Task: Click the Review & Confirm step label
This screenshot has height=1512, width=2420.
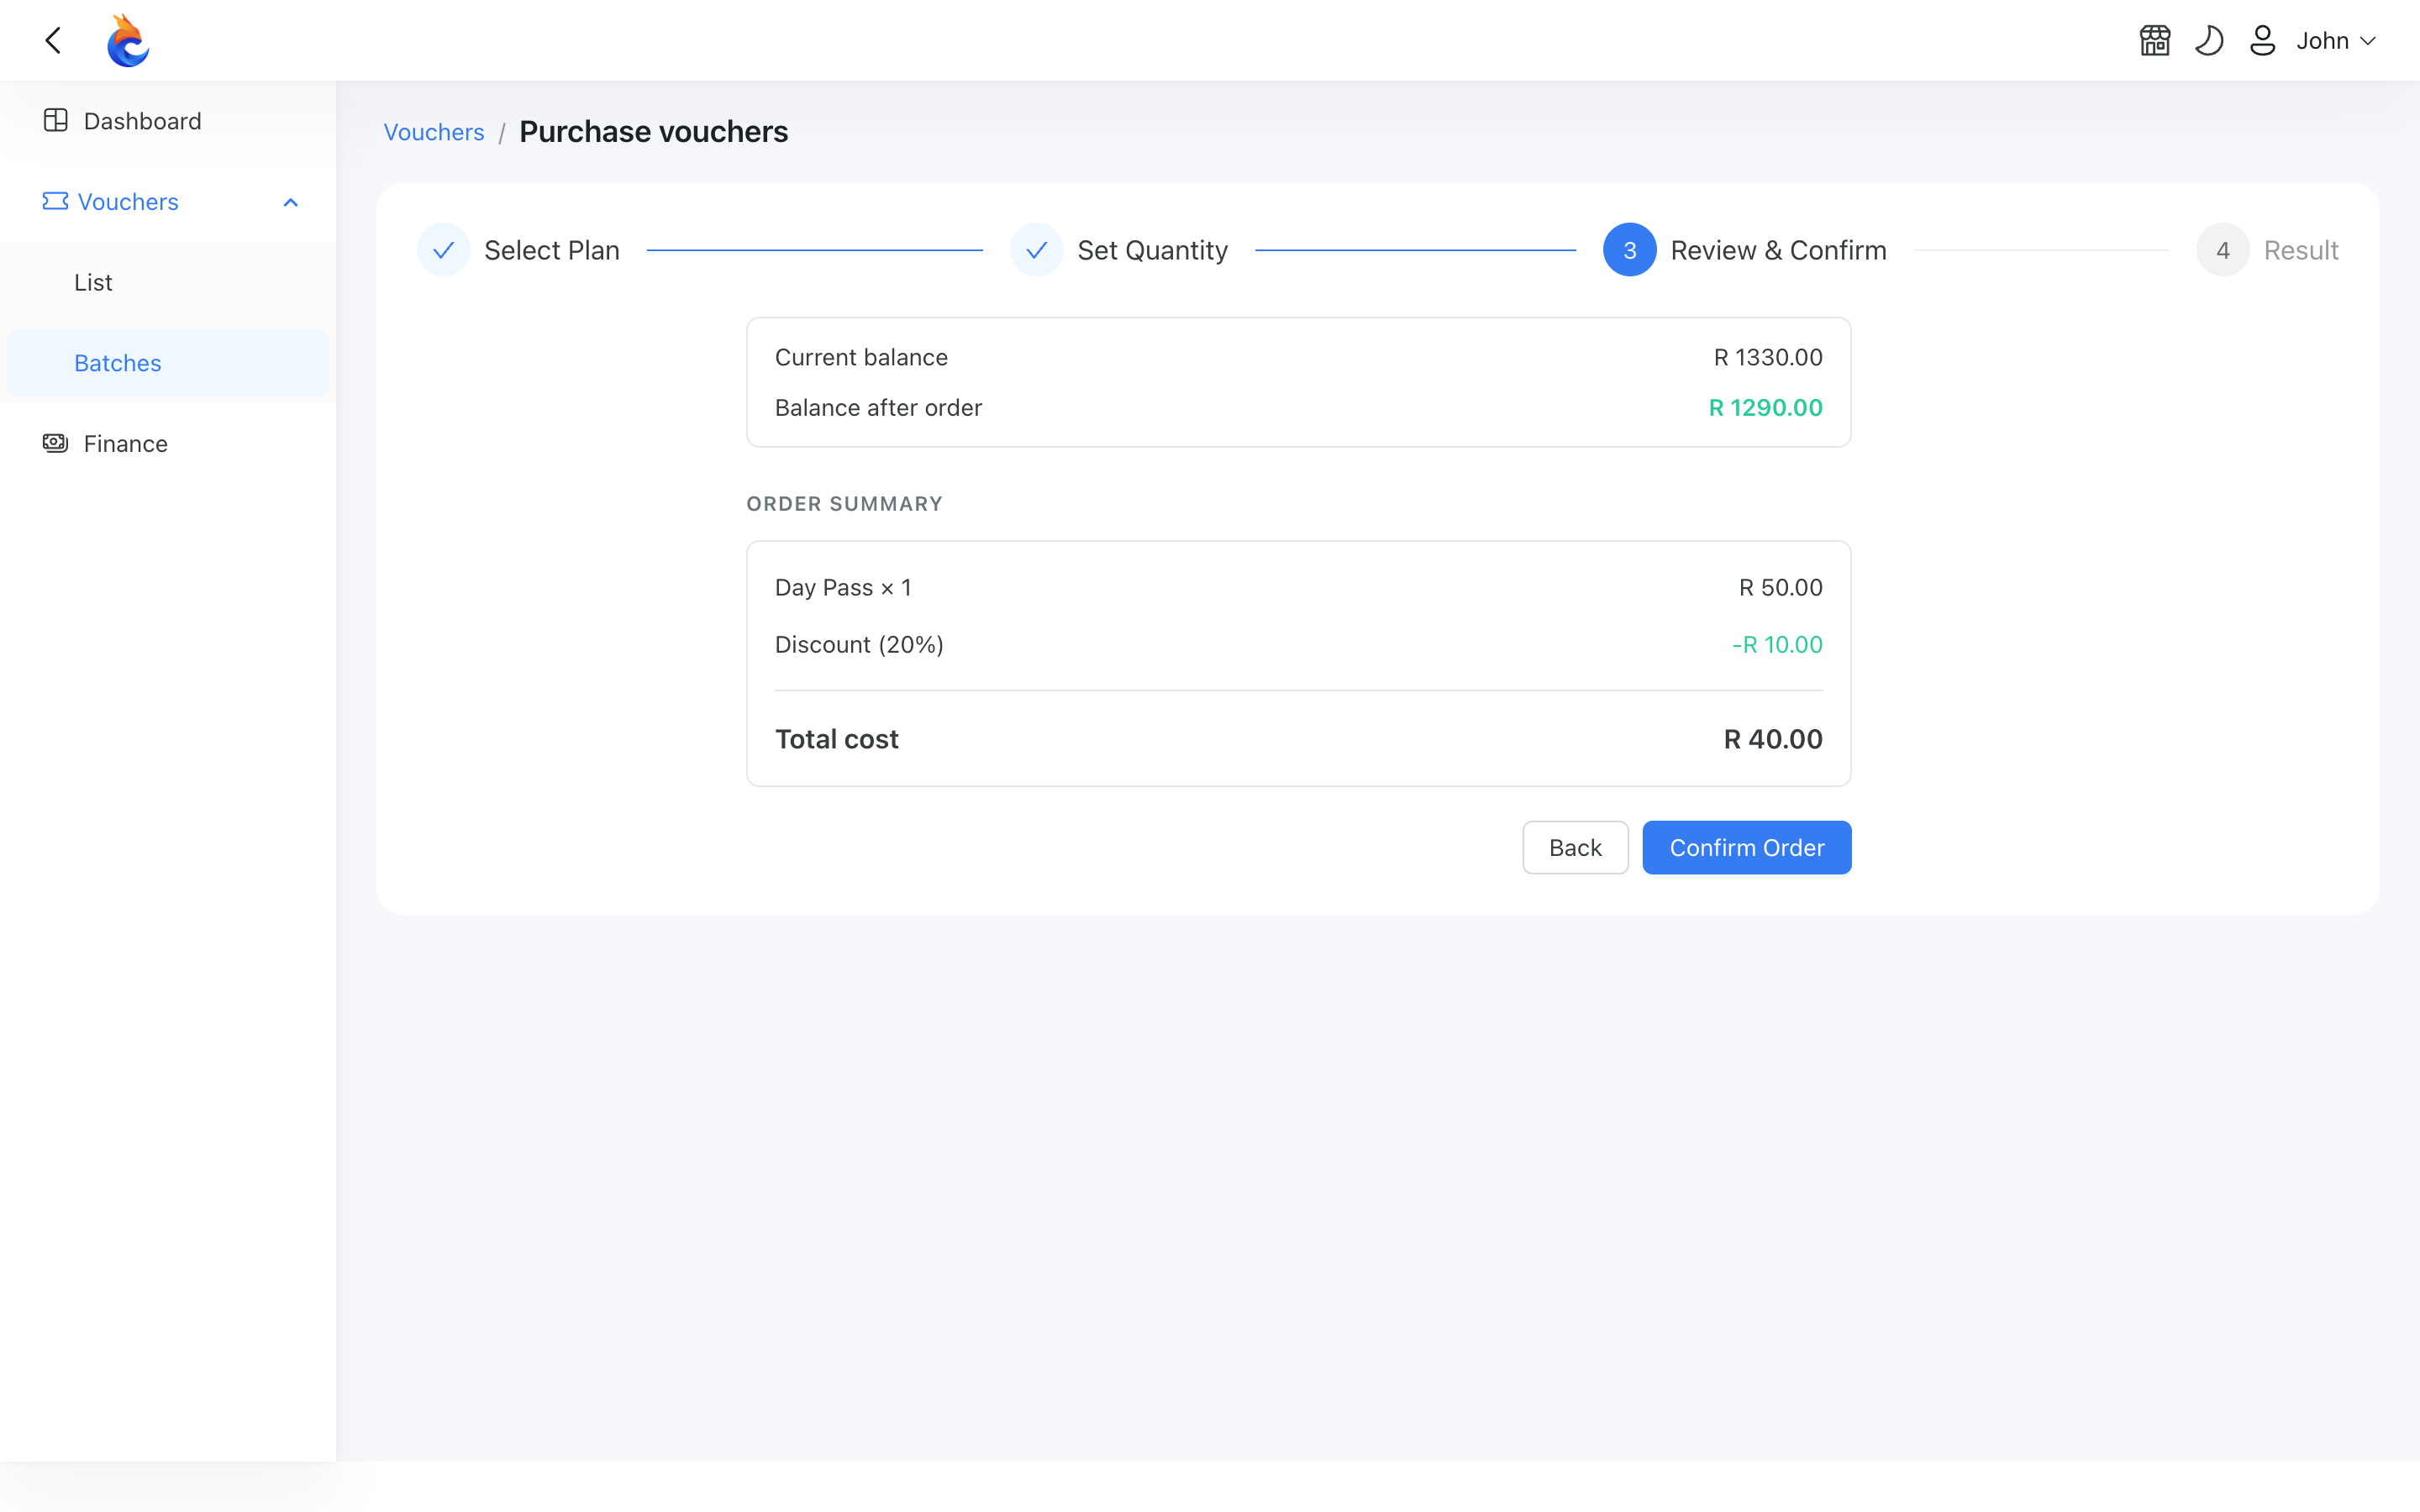Action: click(x=1779, y=250)
